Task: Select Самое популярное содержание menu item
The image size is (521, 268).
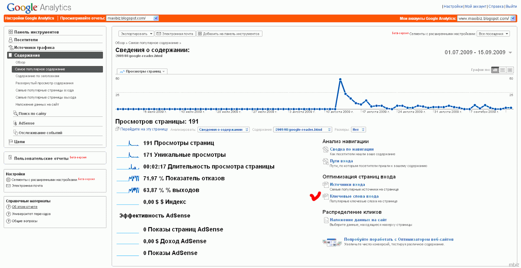Action: click(57, 69)
